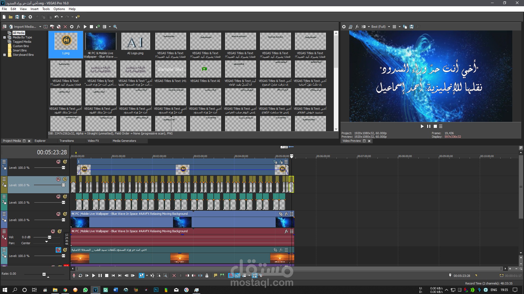Select the Transitions tab

66,141
